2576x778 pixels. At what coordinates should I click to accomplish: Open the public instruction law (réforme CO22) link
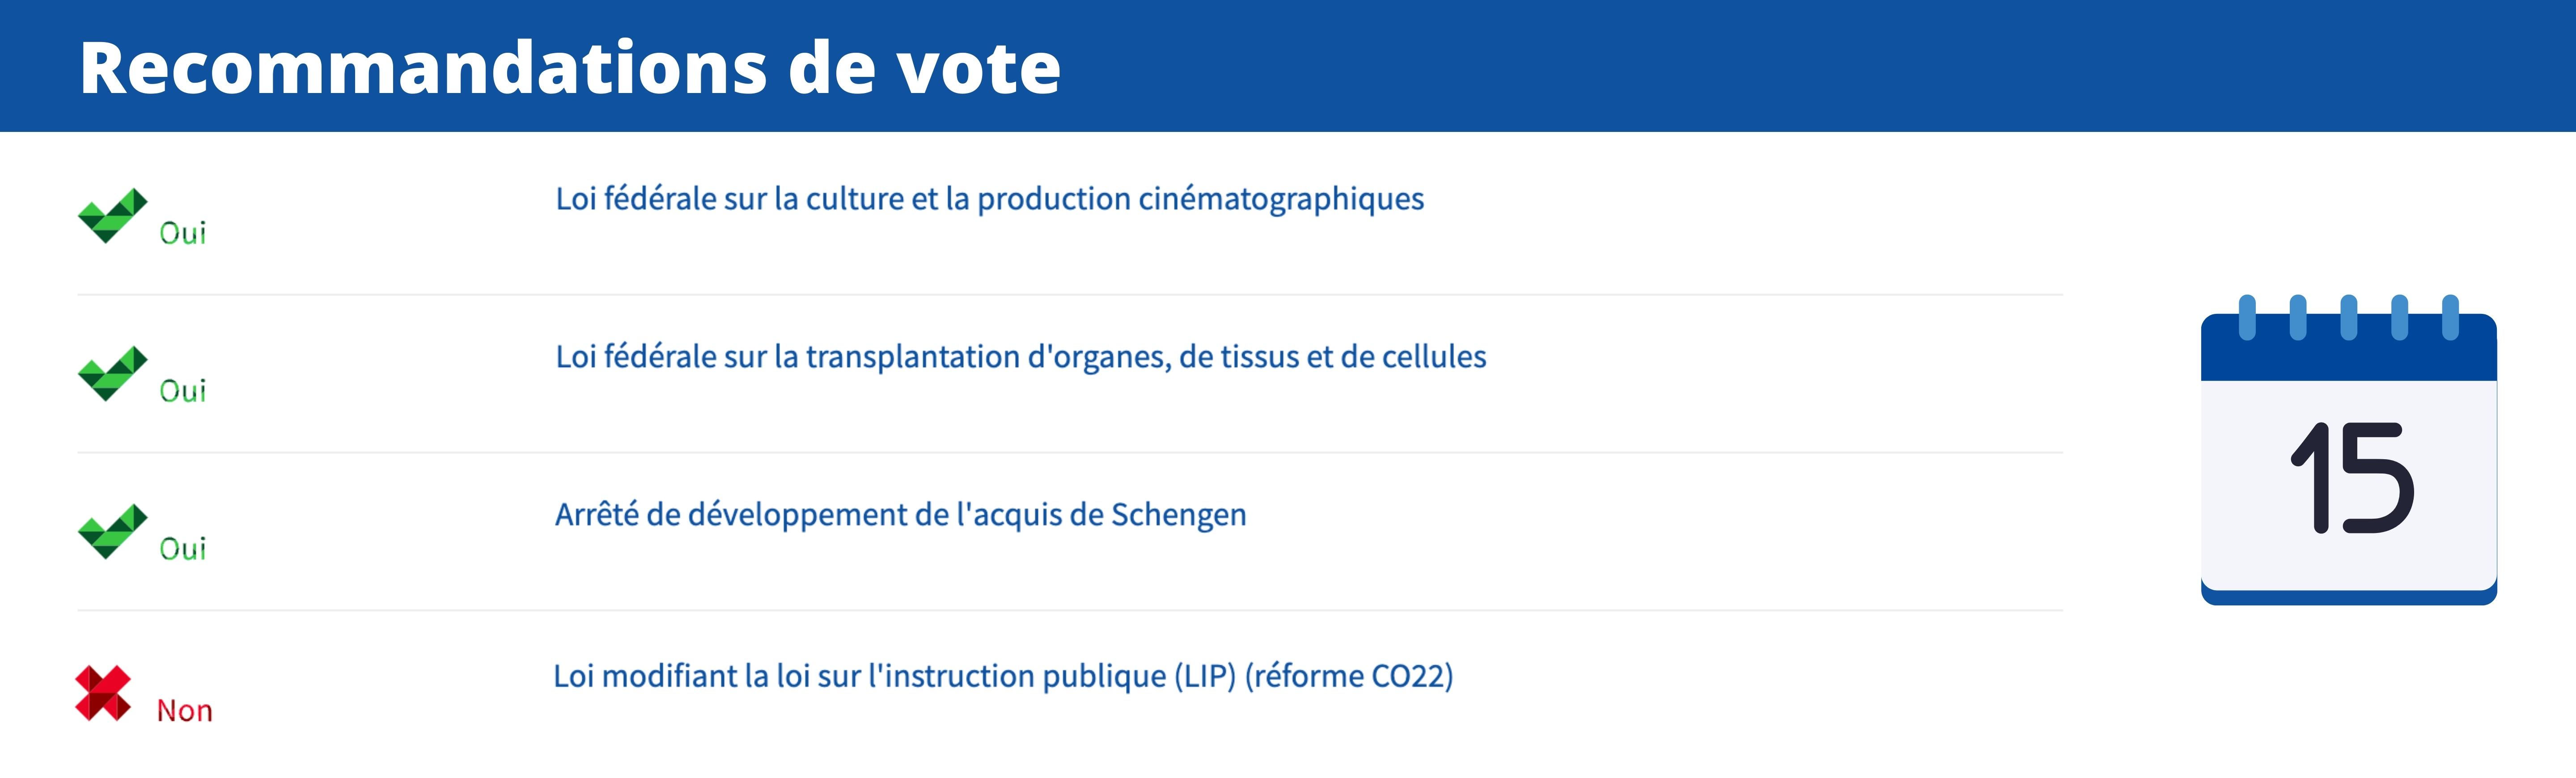(1003, 676)
